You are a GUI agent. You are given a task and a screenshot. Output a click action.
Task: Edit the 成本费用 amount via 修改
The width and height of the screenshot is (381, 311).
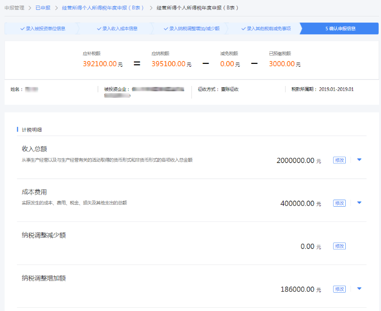339,203
